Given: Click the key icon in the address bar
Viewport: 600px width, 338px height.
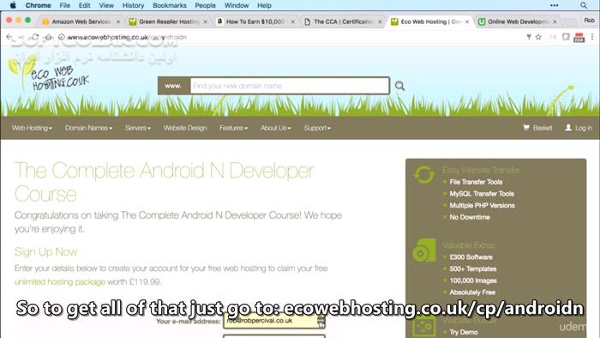Looking at the screenshot, I should click(x=529, y=37).
